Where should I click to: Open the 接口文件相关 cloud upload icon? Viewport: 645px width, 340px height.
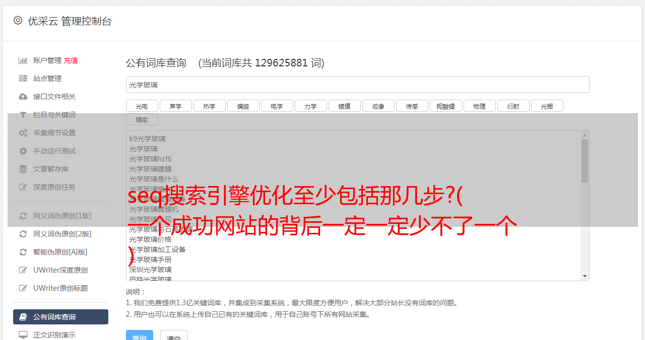(23, 97)
